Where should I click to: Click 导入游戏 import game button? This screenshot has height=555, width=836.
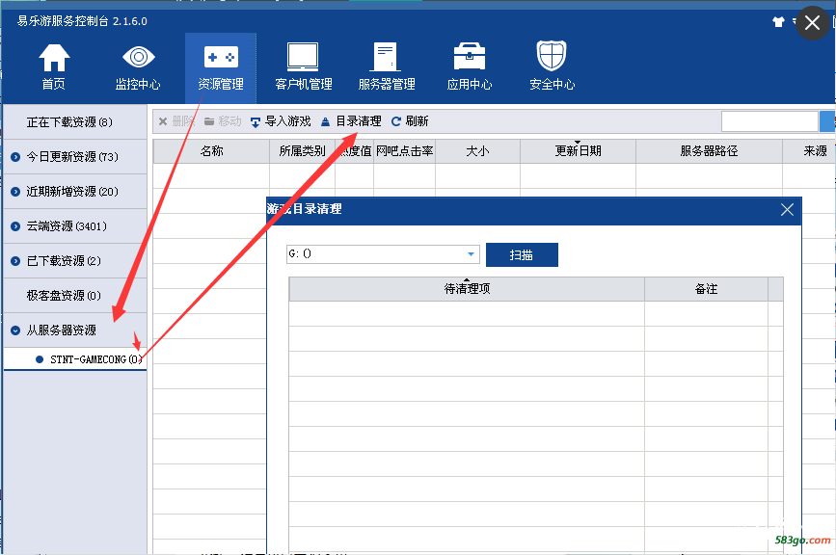pyautogui.click(x=281, y=121)
